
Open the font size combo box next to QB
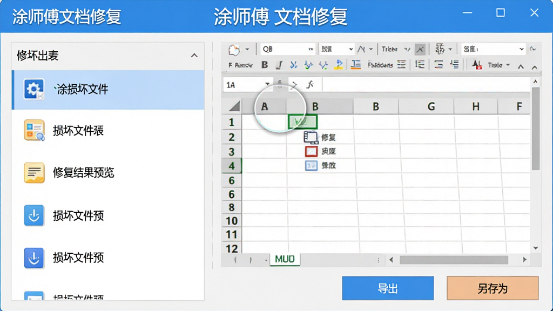coord(336,49)
